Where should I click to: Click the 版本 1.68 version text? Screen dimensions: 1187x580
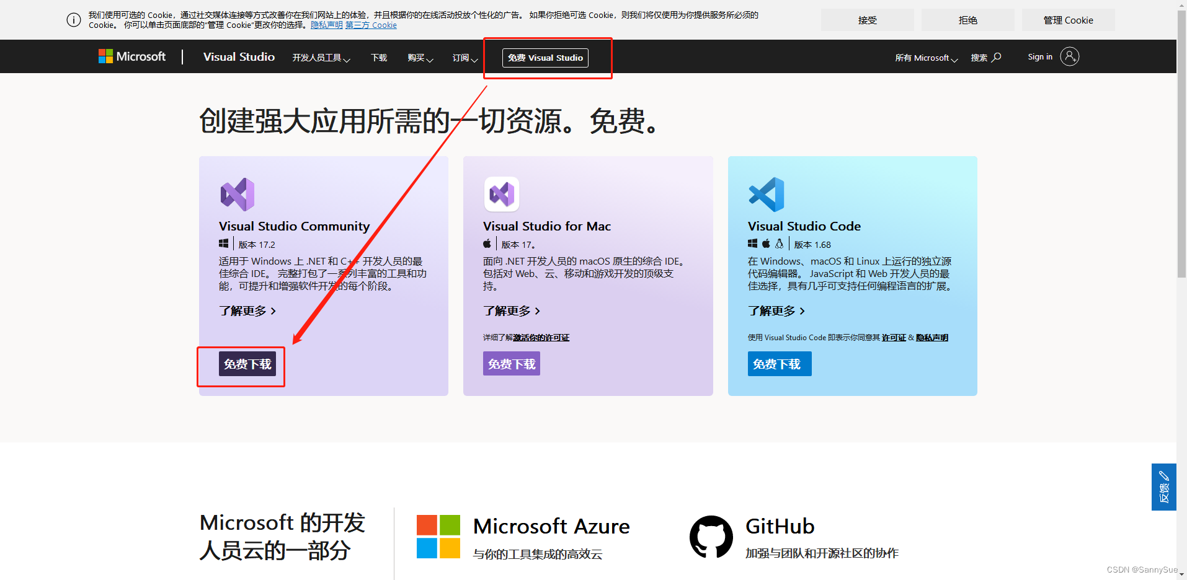click(x=812, y=245)
